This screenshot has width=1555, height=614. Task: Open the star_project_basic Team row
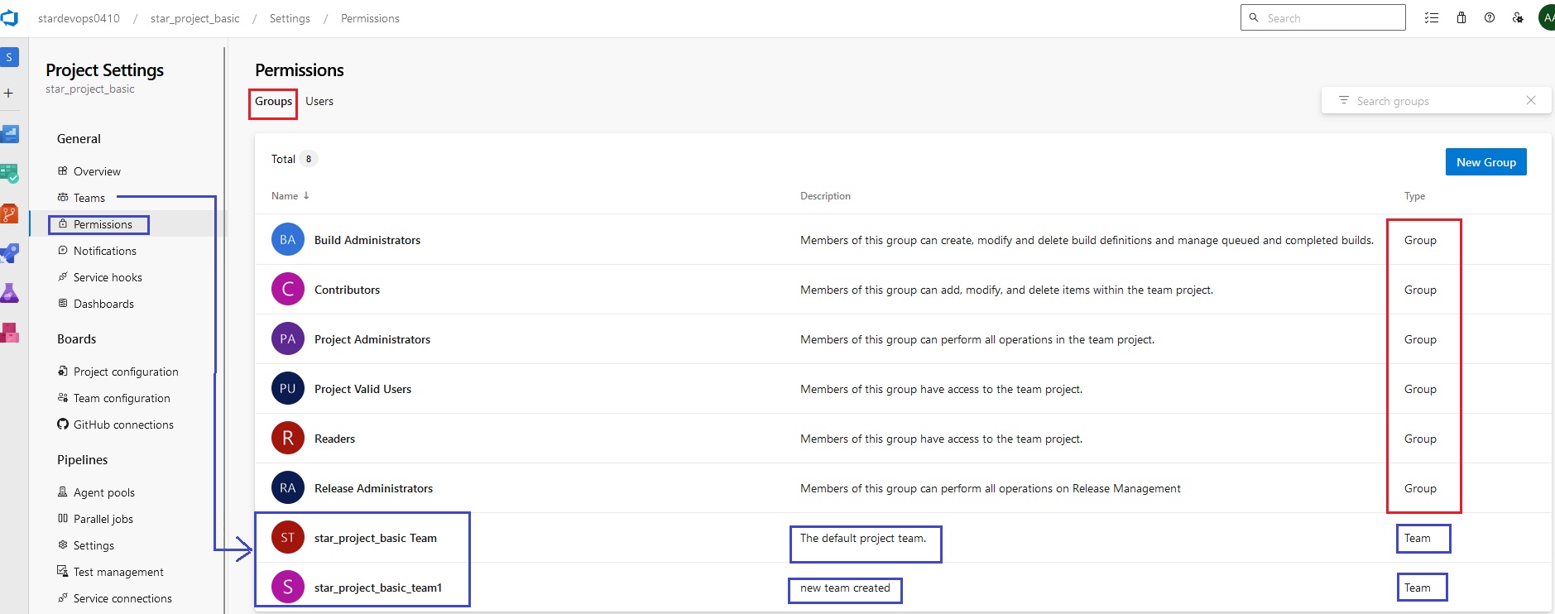902,538
